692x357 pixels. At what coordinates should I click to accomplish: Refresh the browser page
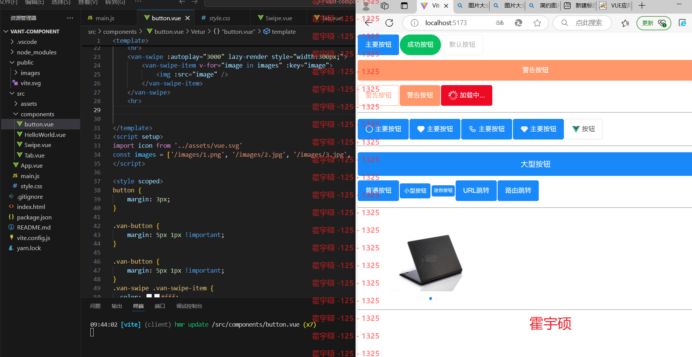(389, 23)
